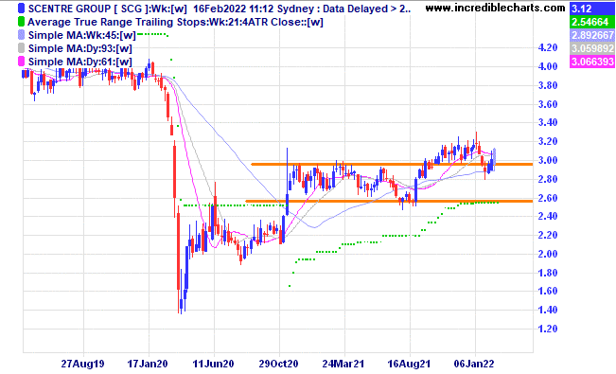Click the 16Aug21 date axis label

point(409,364)
